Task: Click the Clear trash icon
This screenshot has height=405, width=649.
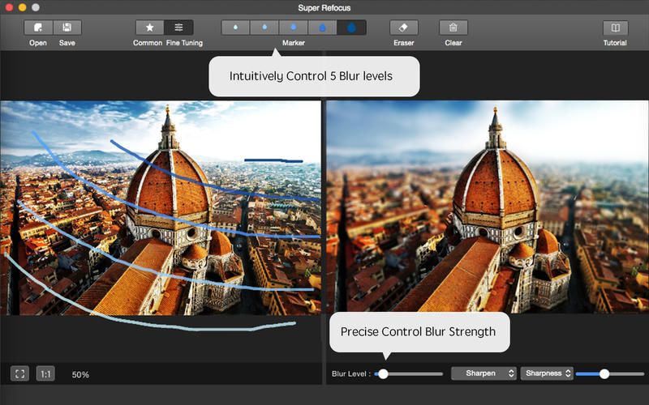Action: tap(453, 28)
